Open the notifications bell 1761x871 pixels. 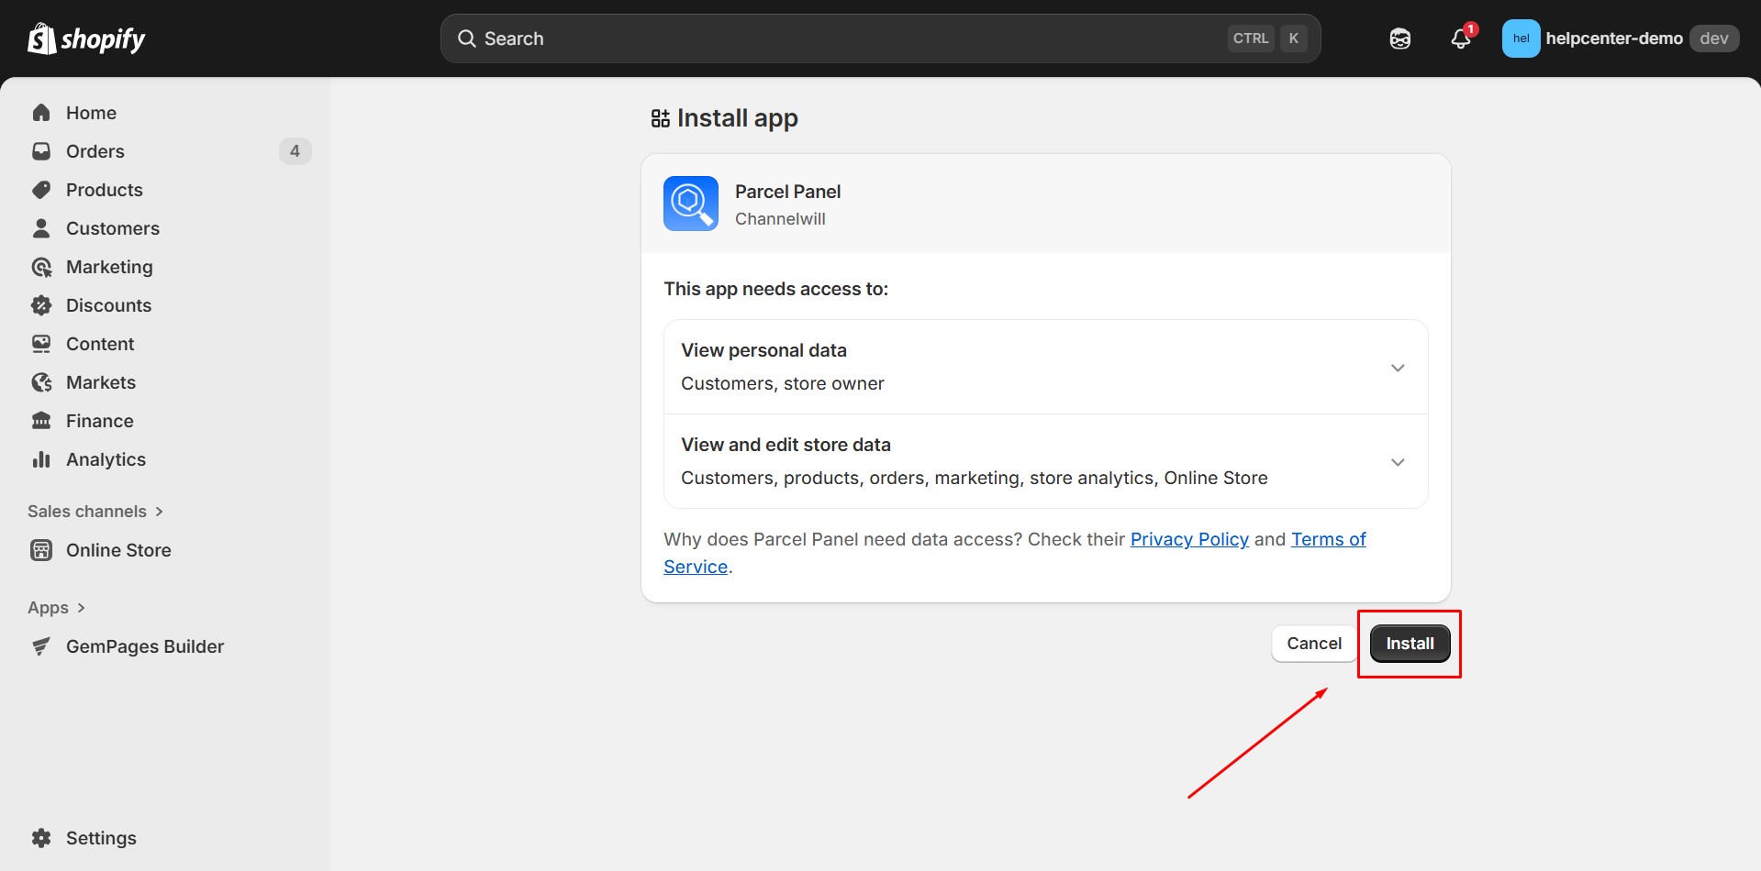[x=1460, y=39]
